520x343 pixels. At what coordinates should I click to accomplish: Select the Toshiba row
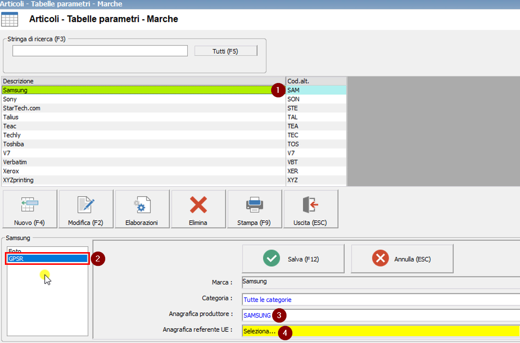coord(144,144)
